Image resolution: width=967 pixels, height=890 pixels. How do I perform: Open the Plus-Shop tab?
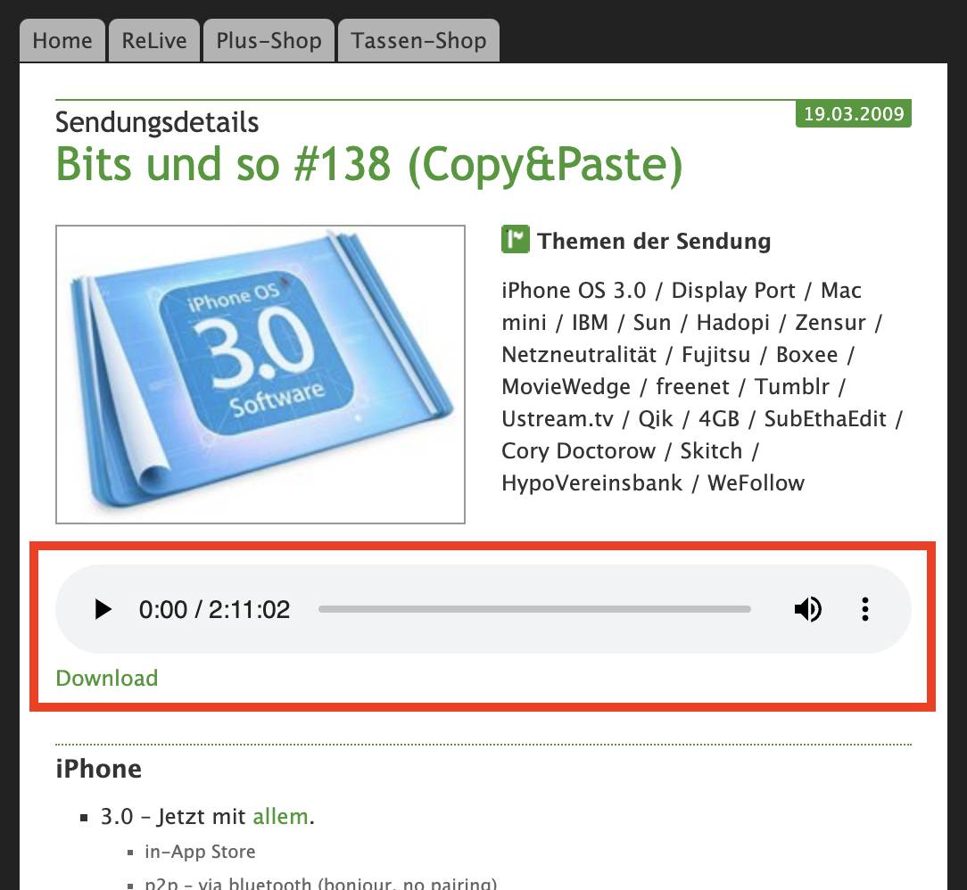(x=269, y=41)
